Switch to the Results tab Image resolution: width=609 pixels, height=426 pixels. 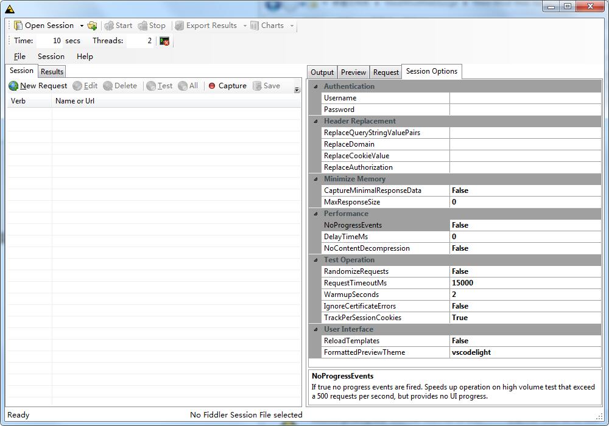coord(52,71)
